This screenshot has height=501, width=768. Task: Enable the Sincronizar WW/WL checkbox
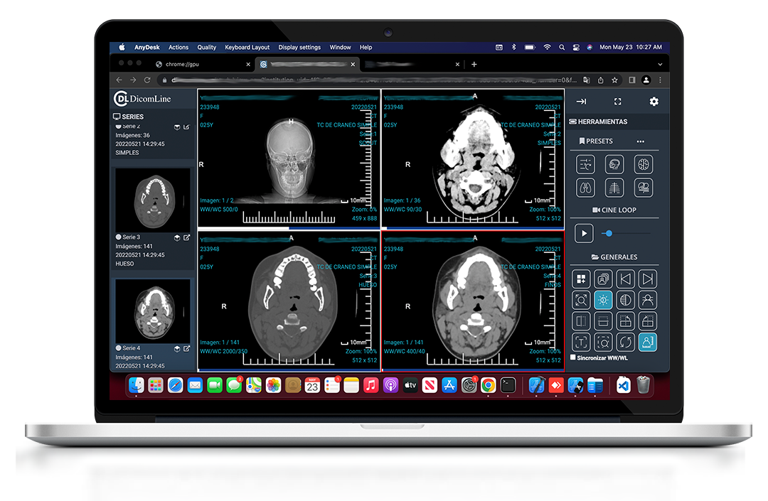point(572,357)
